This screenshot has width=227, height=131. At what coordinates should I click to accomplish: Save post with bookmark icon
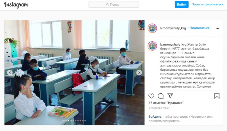(217, 96)
